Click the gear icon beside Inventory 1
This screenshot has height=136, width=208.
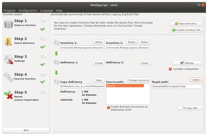click(x=57, y=43)
